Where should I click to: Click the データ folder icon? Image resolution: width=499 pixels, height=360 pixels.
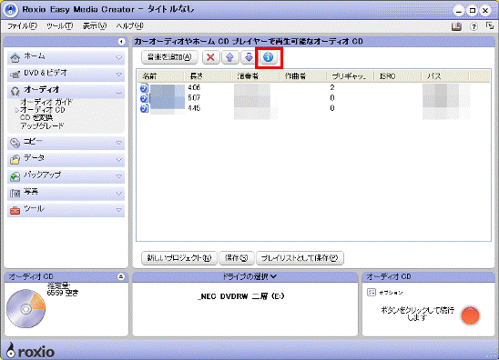pyautogui.click(x=15, y=159)
